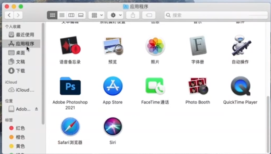Image resolution: width=271 pixels, height=154 pixels.
Task: Select Applications (应用程序) in sidebar
Action: (21, 44)
